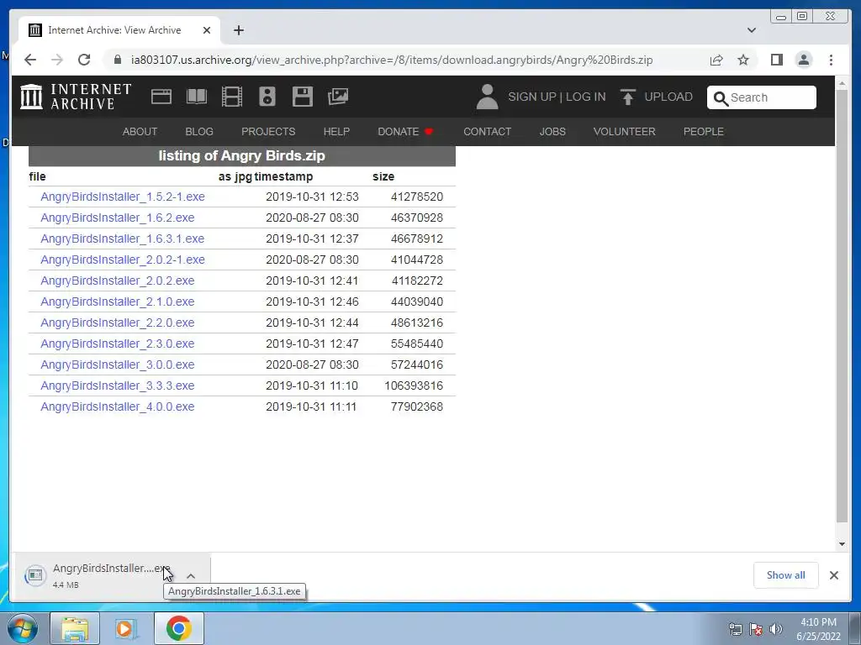
Task: Open Windows Explorer from taskbar
Action: point(75,628)
